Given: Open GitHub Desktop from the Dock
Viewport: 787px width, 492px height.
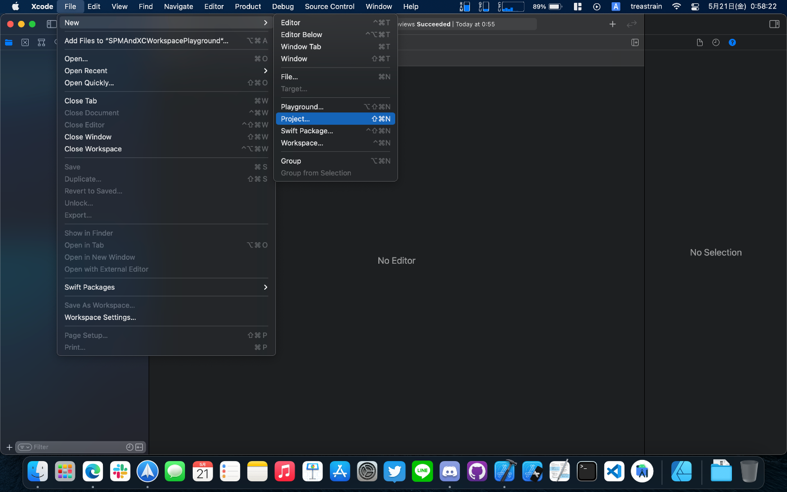Looking at the screenshot, I should [x=477, y=471].
